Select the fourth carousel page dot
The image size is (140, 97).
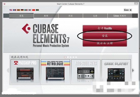tap(73, 57)
